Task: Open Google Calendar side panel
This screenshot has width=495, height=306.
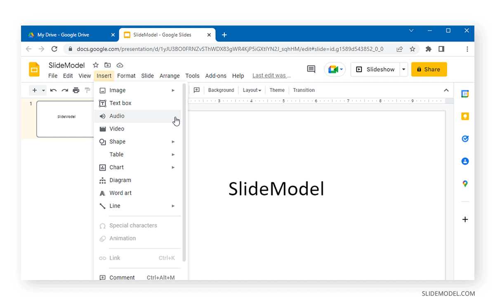Action: [465, 94]
